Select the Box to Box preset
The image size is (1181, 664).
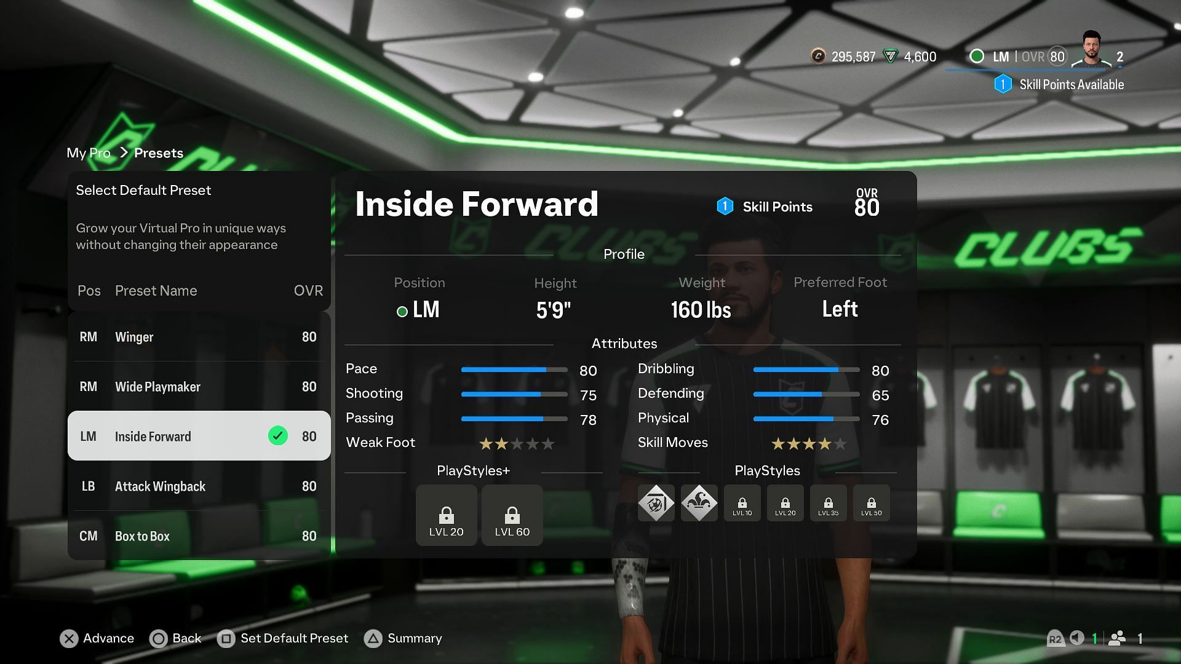tap(198, 535)
